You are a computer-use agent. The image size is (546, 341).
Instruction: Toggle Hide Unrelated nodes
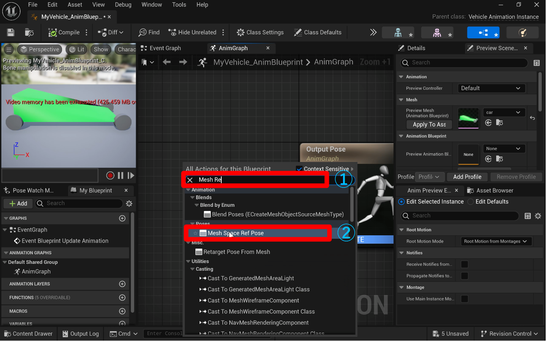tap(192, 32)
